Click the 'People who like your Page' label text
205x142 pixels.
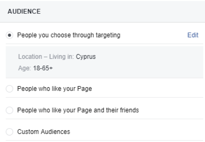54,89
